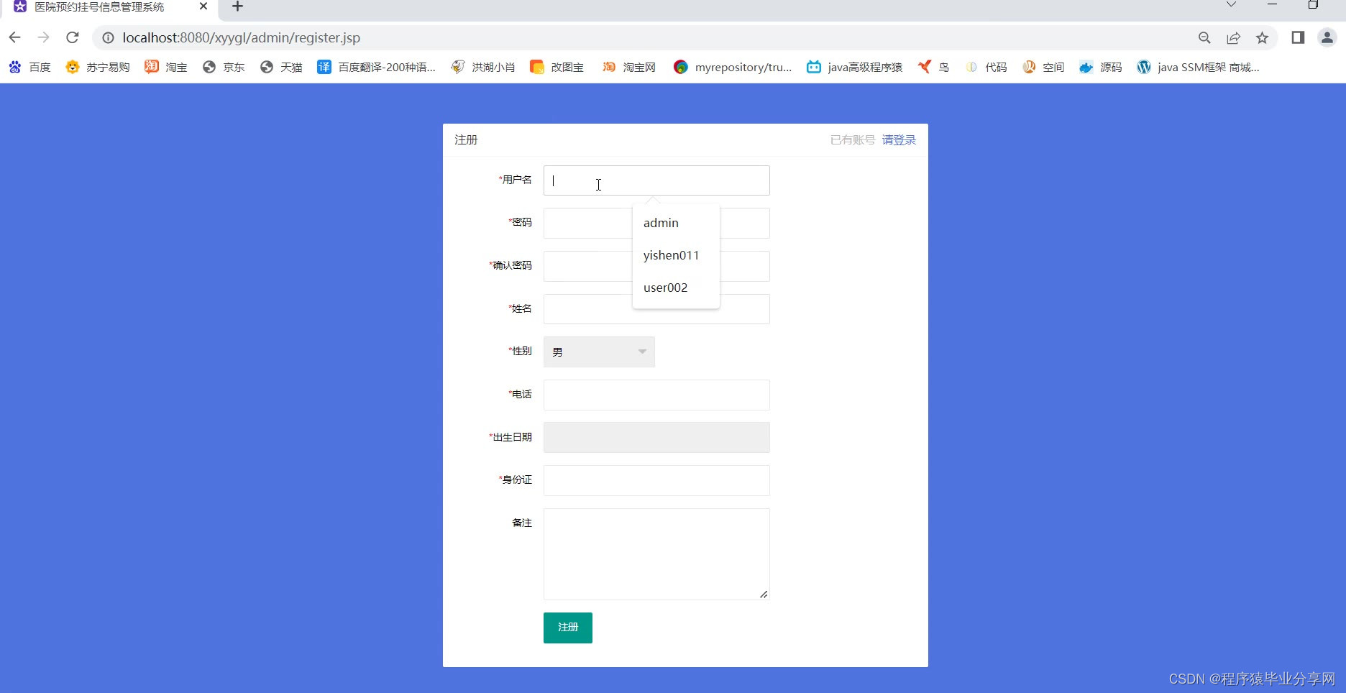
Task: Open the tab search chevron
Action: pos(1231,4)
